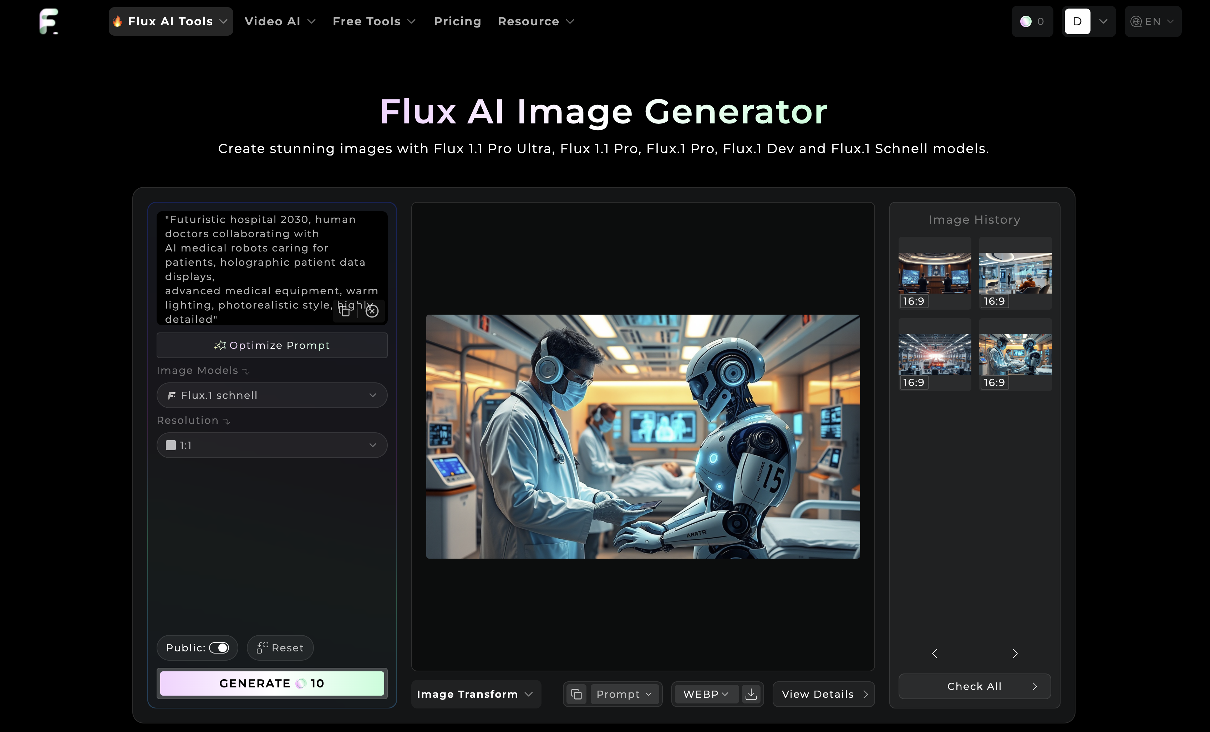The height and width of the screenshot is (732, 1210).
Task: Open the Pricing page
Action: 457,22
